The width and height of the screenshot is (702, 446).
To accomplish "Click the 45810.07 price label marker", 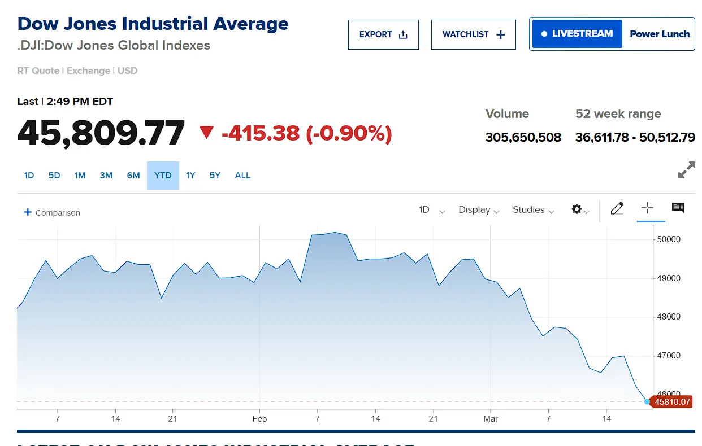I will click(x=671, y=402).
